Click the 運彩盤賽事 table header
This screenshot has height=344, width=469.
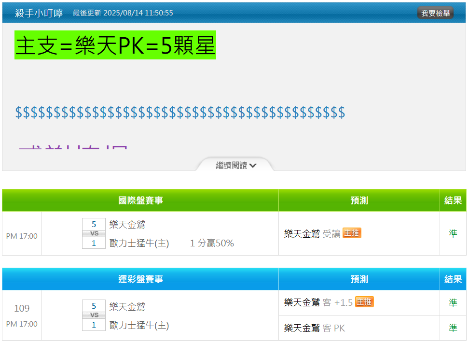[x=140, y=279]
